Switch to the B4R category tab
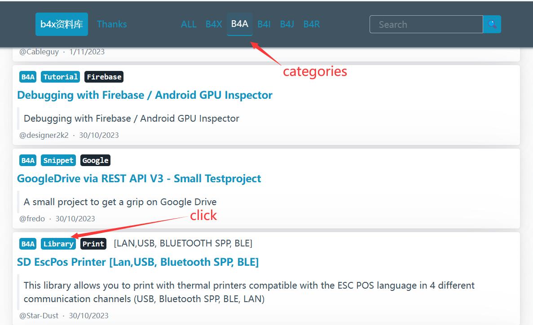The height and width of the screenshot is (325, 533). point(312,24)
